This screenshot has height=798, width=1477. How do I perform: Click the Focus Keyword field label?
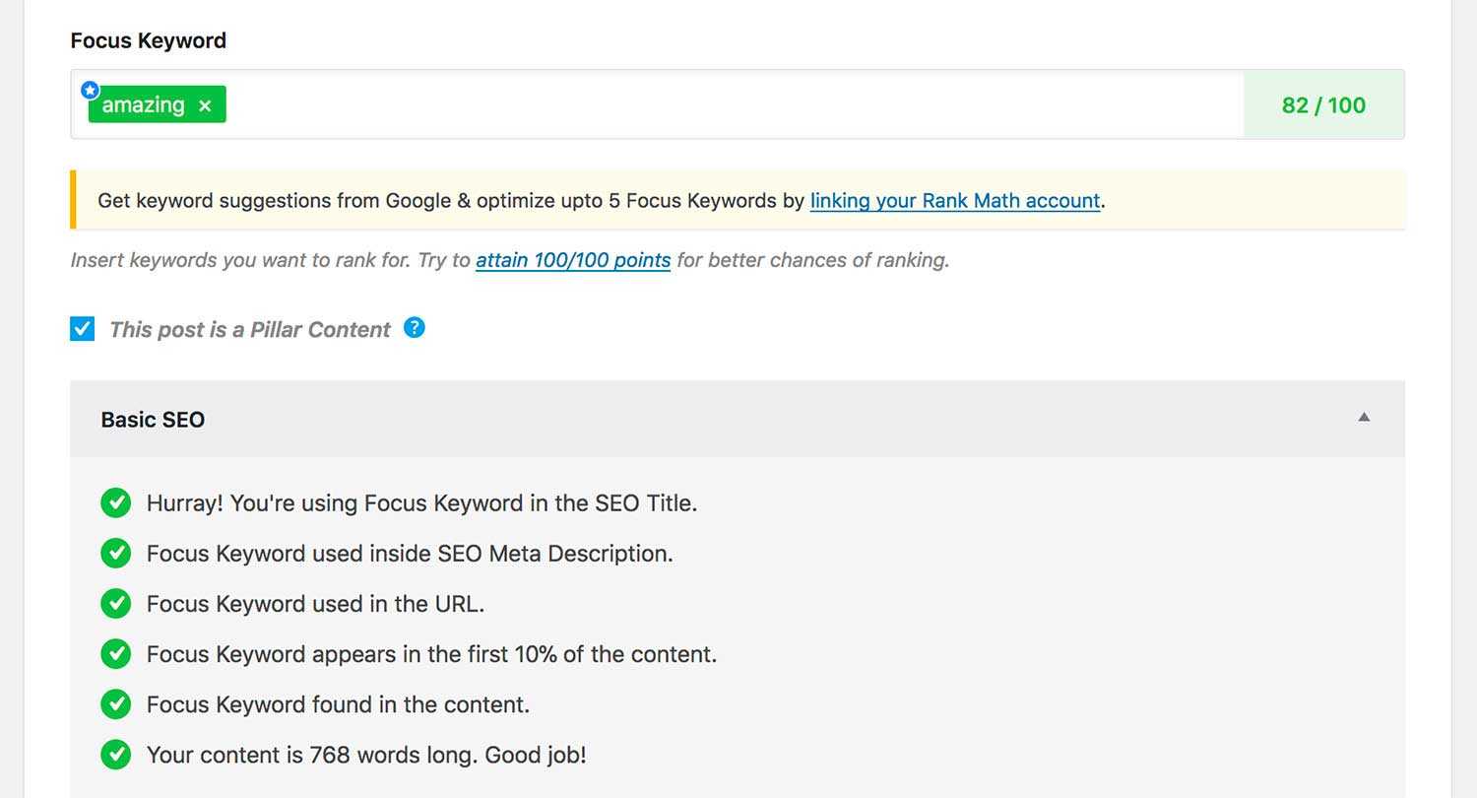(x=149, y=40)
